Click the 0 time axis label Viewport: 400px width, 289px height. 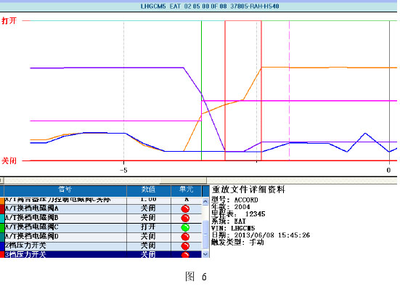tap(388, 170)
